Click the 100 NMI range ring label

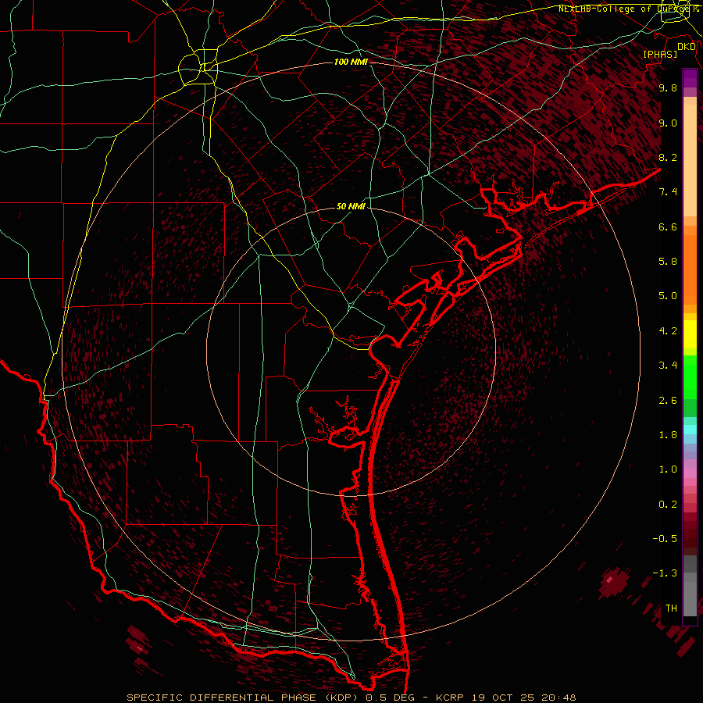[351, 62]
